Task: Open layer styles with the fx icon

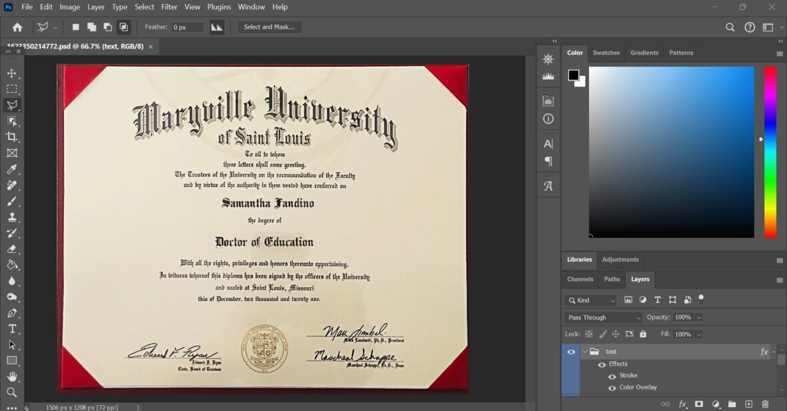Action: [682, 404]
